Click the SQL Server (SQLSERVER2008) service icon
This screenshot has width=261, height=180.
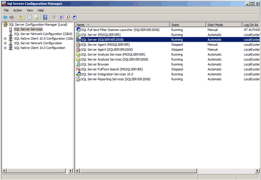79,40
